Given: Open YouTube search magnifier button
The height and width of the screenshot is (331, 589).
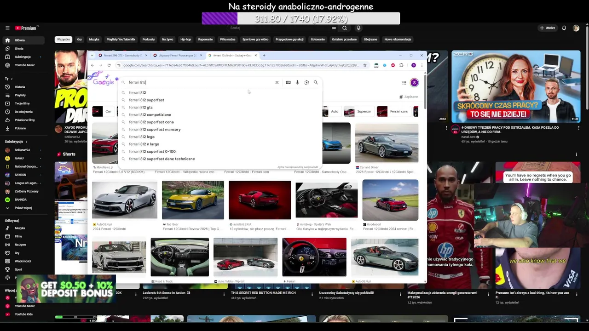Looking at the screenshot, I should pos(344,28).
